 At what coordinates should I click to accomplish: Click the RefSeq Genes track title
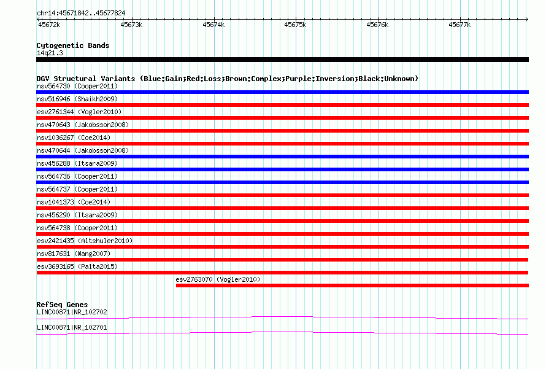click(x=62, y=305)
